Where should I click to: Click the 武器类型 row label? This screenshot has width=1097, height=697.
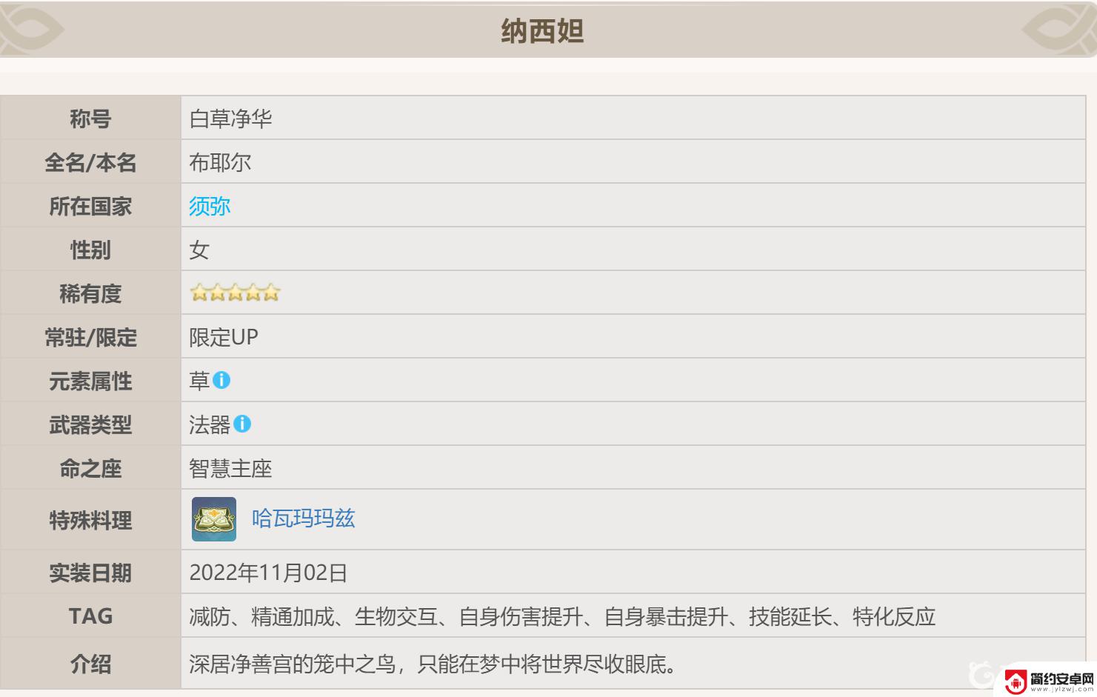coord(90,424)
